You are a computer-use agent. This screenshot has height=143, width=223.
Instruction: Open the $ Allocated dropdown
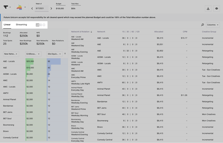(33, 54)
